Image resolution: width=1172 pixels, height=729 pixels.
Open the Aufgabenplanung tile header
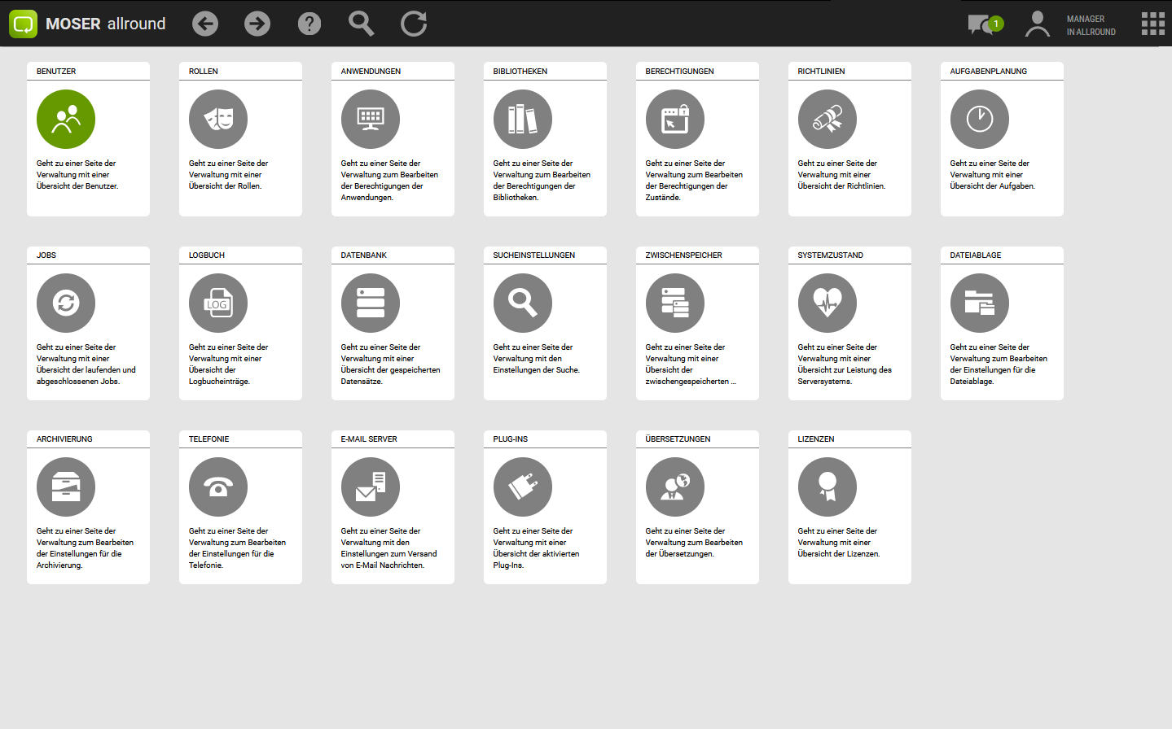click(988, 72)
